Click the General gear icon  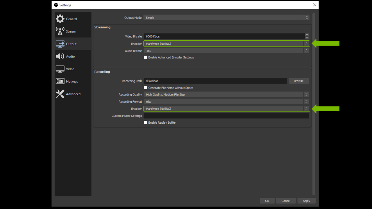click(x=60, y=19)
